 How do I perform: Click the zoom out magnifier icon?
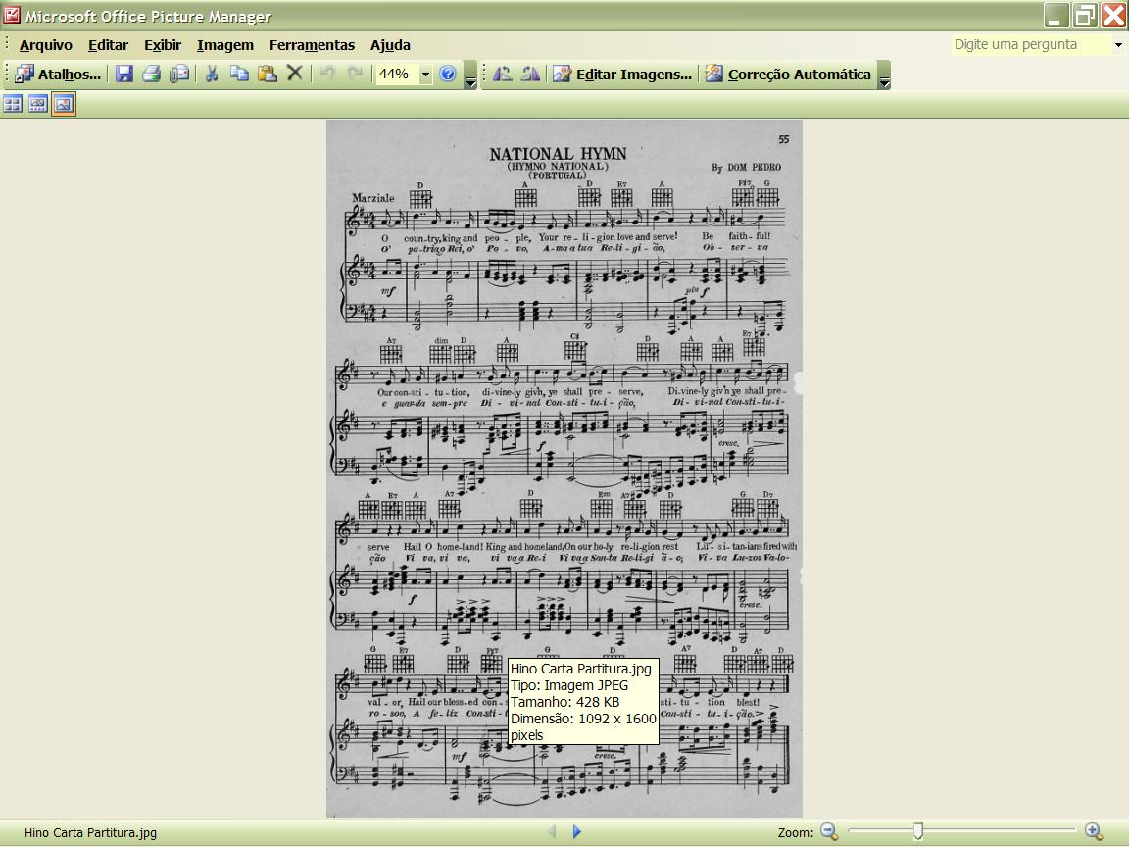[829, 832]
